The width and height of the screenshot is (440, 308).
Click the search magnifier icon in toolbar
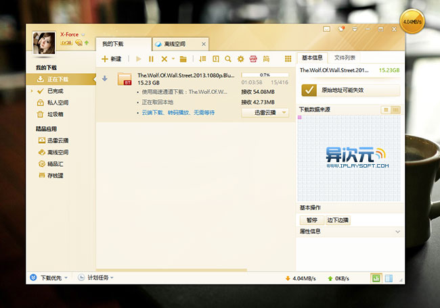click(x=228, y=59)
